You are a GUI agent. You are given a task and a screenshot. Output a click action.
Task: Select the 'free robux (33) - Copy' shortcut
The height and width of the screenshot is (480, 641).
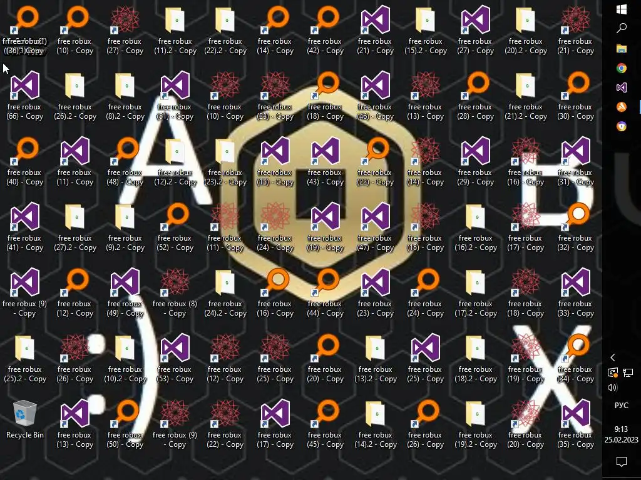[x=576, y=293]
